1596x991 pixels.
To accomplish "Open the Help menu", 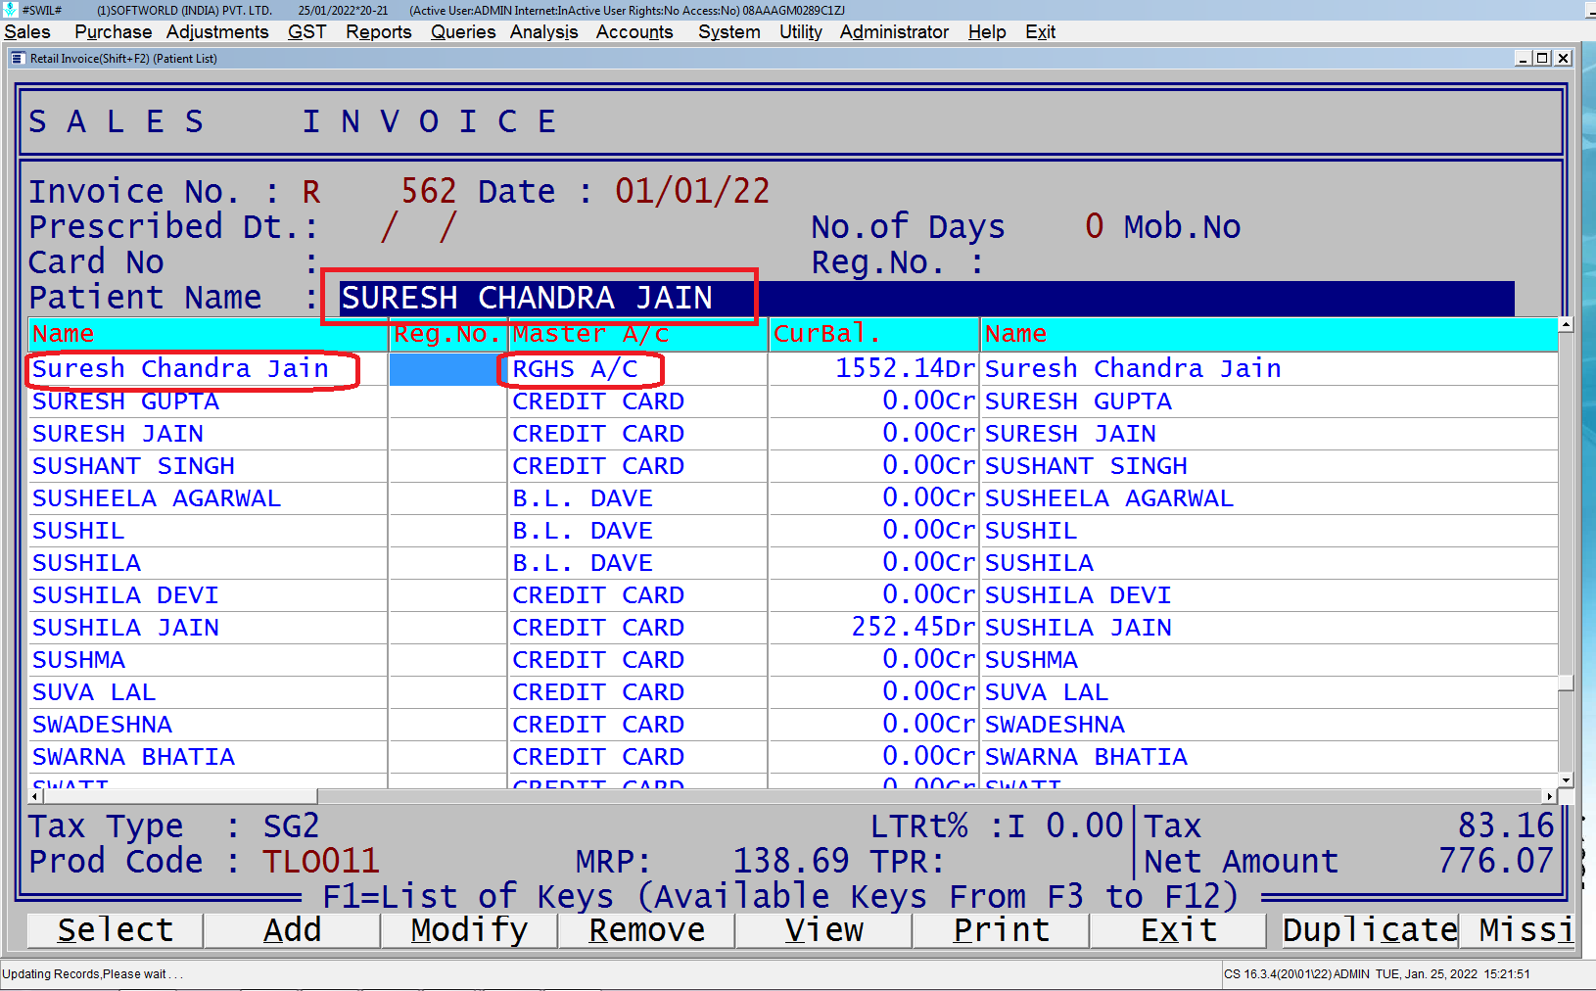I will click(x=987, y=32).
